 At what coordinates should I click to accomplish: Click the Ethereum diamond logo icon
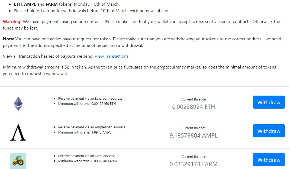[x=18, y=103]
